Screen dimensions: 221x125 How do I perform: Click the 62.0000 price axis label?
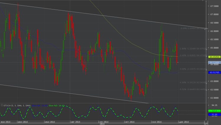tap(215, 98)
